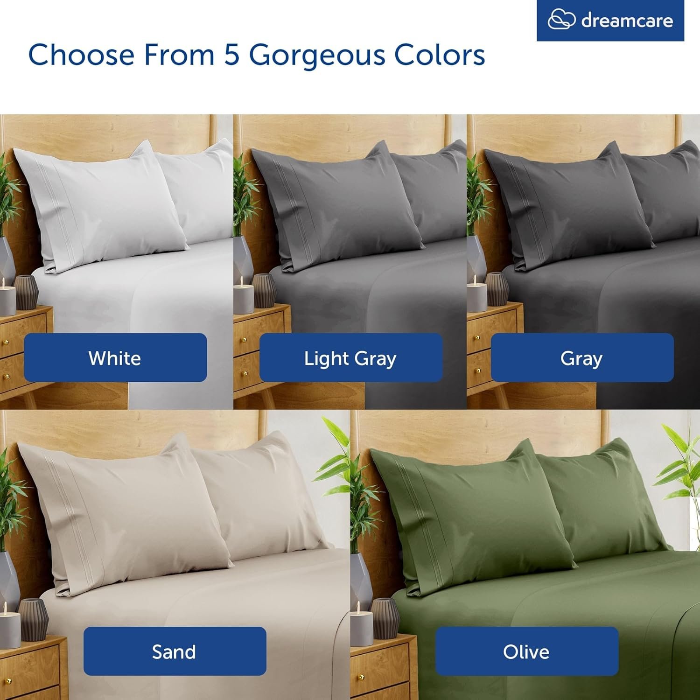Pick the Olive color label
The image size is (700, 700).
pos(527,651)
